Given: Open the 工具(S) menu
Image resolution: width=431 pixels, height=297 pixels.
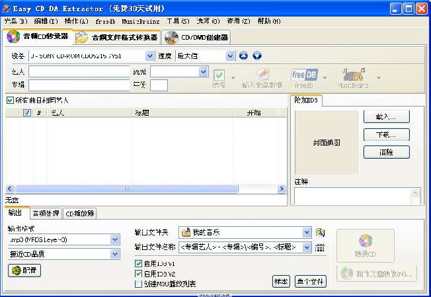Looking at the screenshot, I should pyautogui.click(x=178, y=21).
